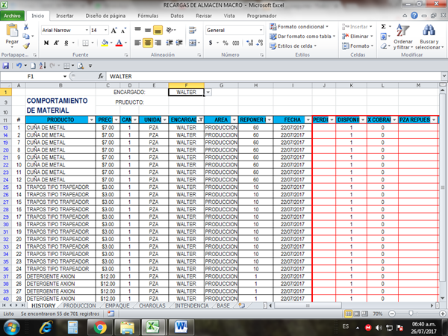Open the font name dropdown Arial Narrow

click(x=84, y=30)
